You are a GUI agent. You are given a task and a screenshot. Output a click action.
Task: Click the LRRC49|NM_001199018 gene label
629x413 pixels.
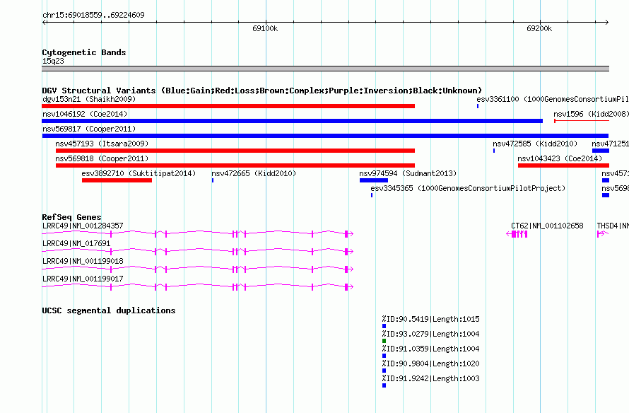pyautogui.click(x=83, y=261)
